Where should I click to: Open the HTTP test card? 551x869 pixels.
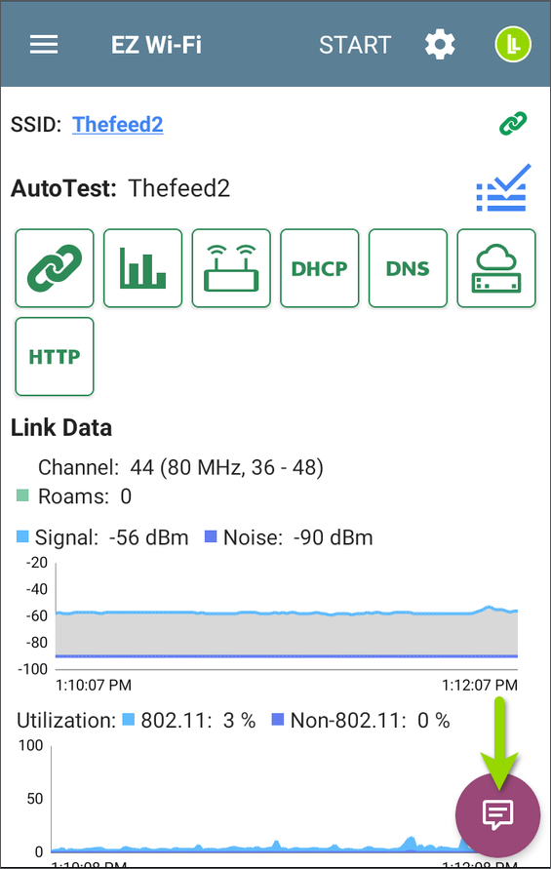55,356
